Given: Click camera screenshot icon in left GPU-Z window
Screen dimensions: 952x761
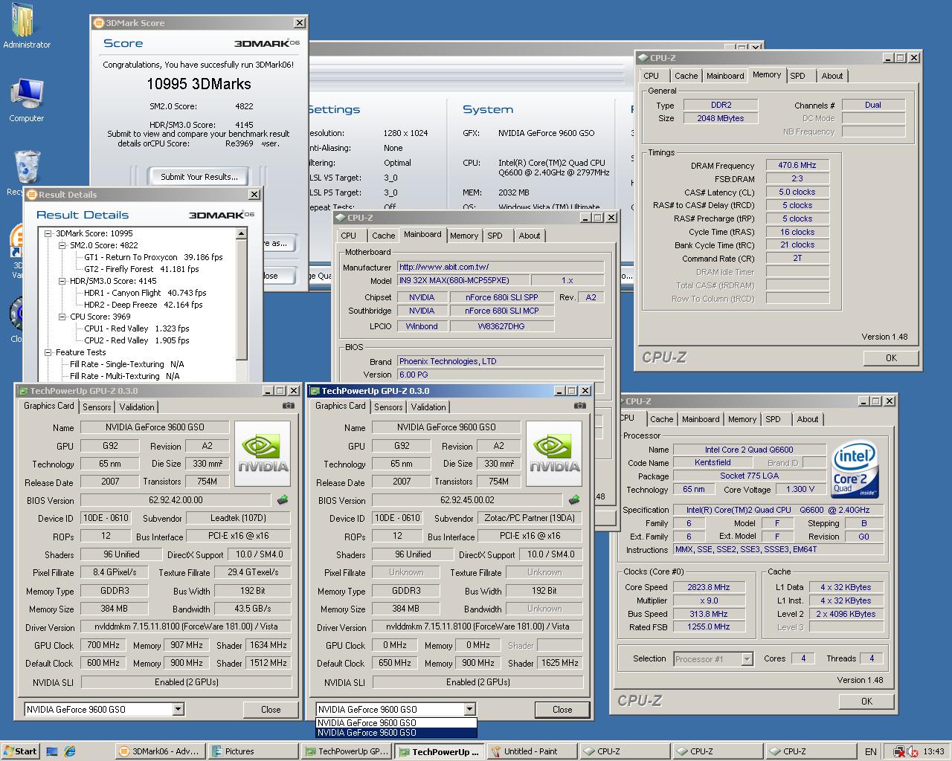Looking at the screenshot, I should 288,407.
